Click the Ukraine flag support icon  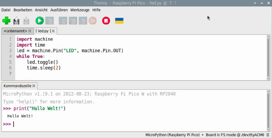coord(119,21)
